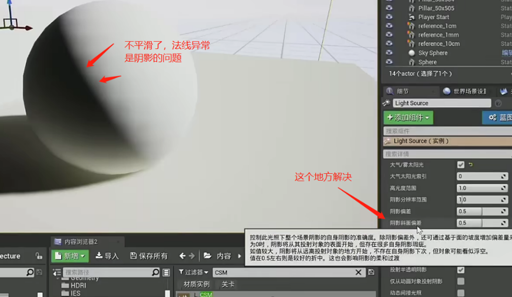Open the 添加组件 dropdown
Image resolution: width=512 pixels, height=297 pixels.
tap(407, 118)
